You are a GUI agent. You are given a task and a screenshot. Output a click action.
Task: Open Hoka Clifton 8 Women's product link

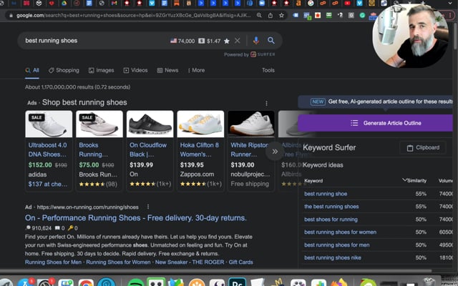pos(199,149)
